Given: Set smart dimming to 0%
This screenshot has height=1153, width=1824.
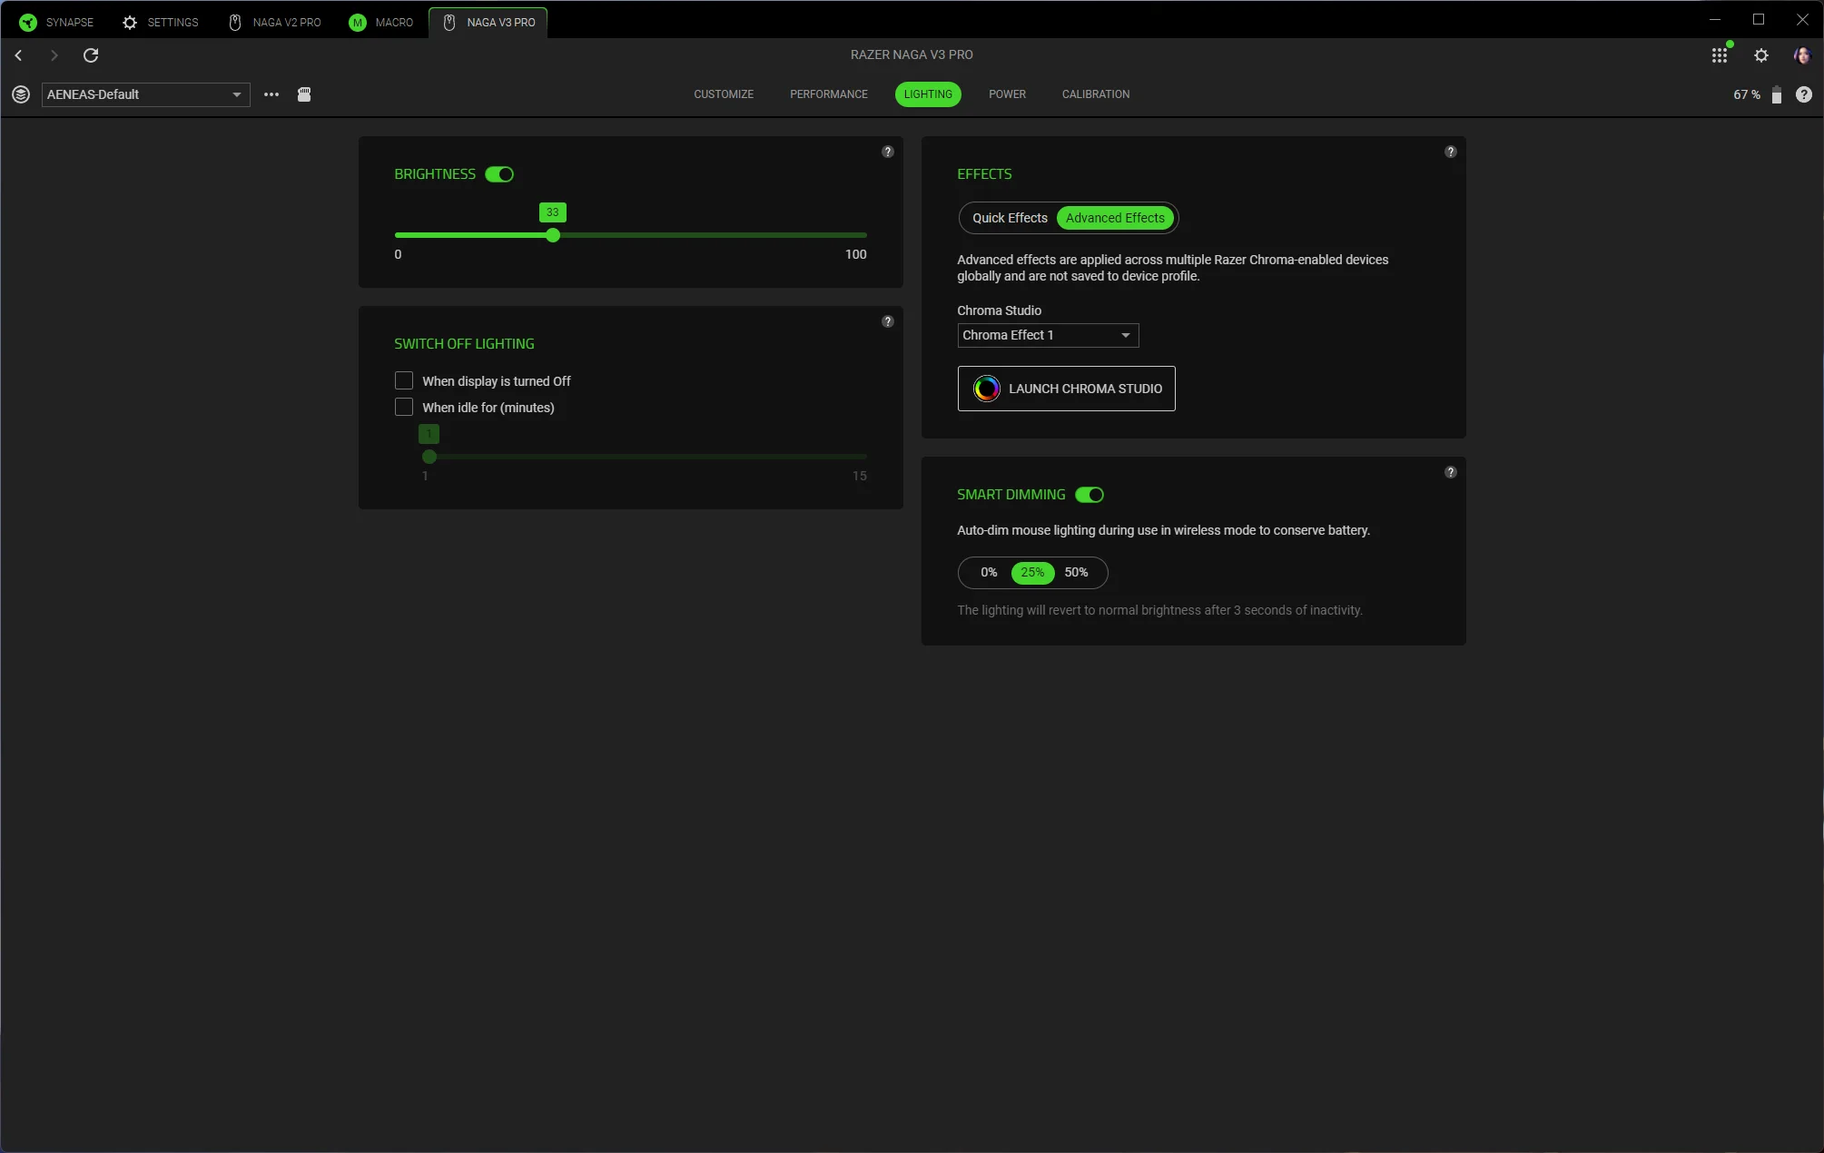Looking at the screenshot, I should tap(989, 572).
